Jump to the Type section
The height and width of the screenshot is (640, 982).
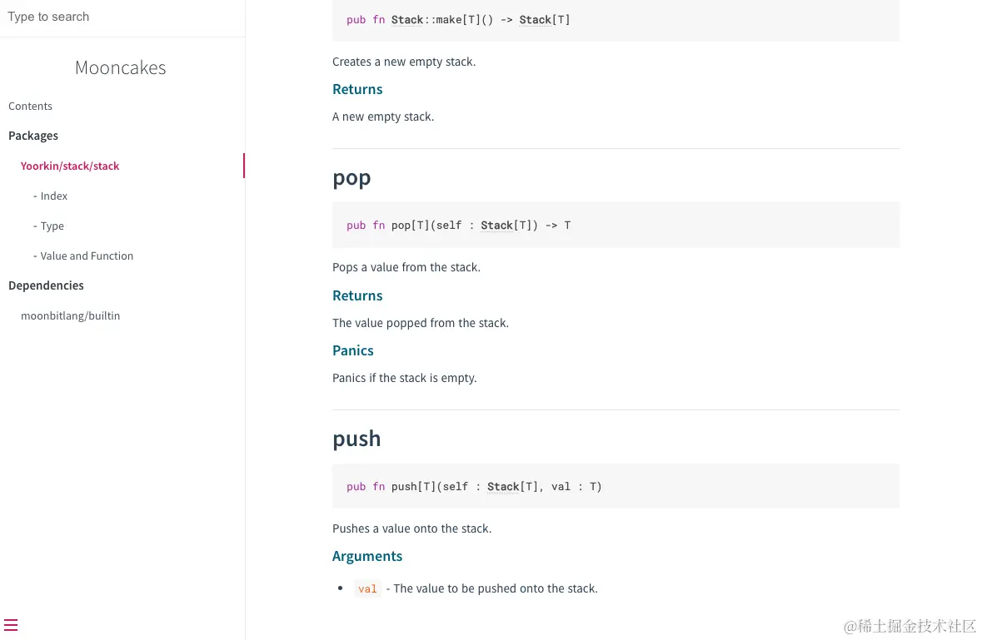tap(52, 226)
